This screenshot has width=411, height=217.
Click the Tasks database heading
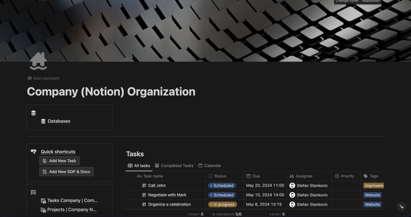135,154
